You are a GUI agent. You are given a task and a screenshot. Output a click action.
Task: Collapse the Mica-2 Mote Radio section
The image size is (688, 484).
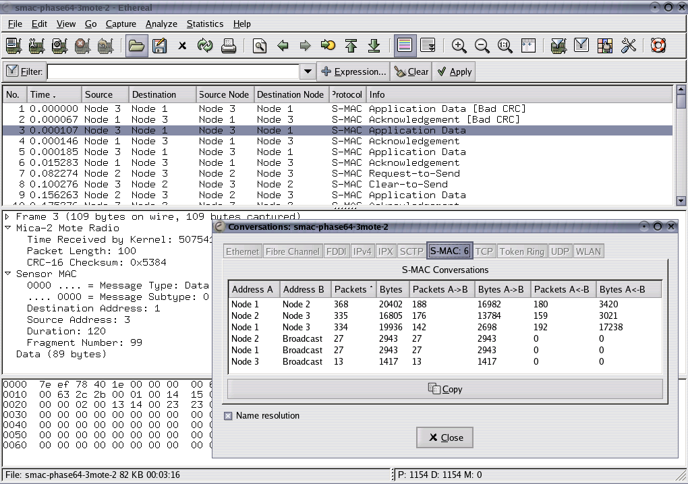[7, 229]
